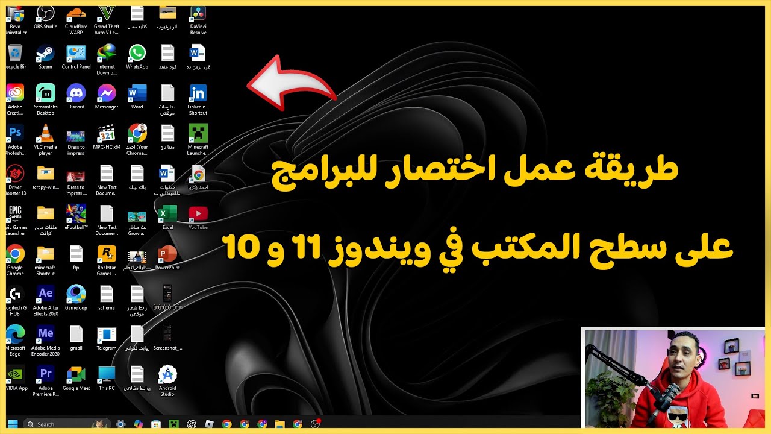This screenshot has height=434, width=771.
Task: Select the كتابة مقال text file
Action: [x=137, y=17]
